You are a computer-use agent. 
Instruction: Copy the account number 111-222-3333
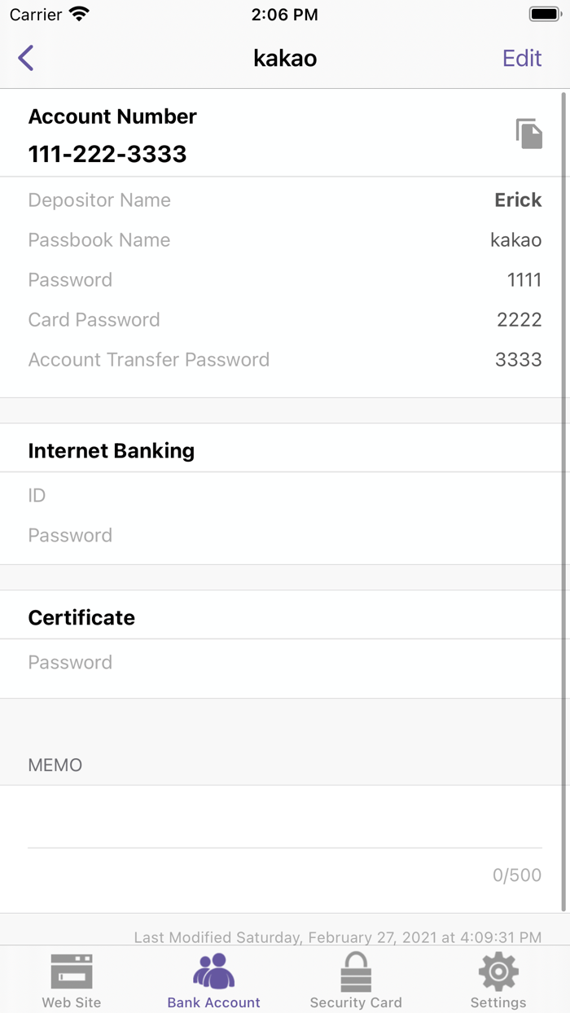click(x=529, y=135)
